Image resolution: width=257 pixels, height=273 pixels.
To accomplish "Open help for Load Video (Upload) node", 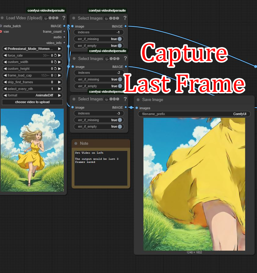I will pyautogui.click(x=64, y=18).
